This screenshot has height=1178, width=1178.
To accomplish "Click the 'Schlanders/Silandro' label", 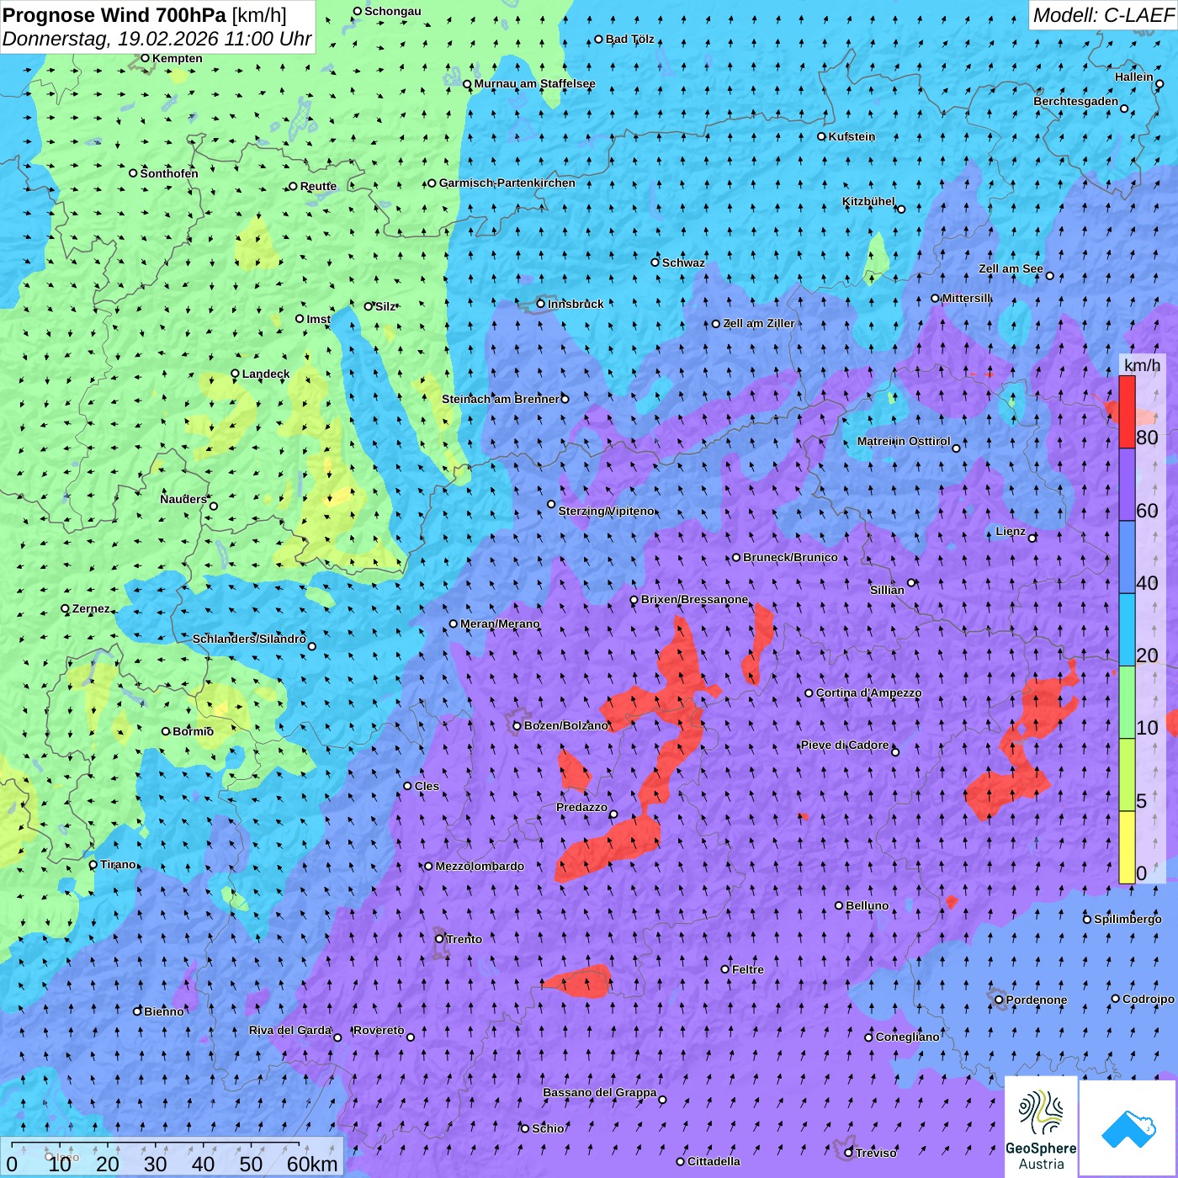I will tap(249, 639).
